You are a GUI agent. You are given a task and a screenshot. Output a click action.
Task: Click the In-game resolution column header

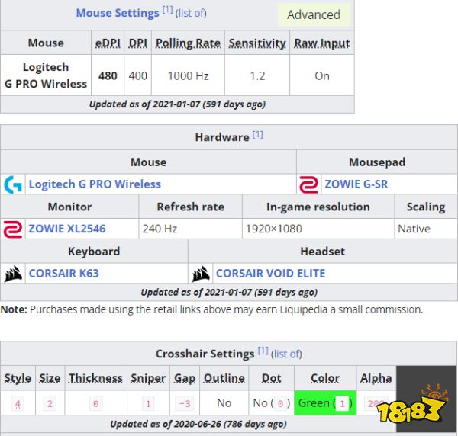coord(318,207)
